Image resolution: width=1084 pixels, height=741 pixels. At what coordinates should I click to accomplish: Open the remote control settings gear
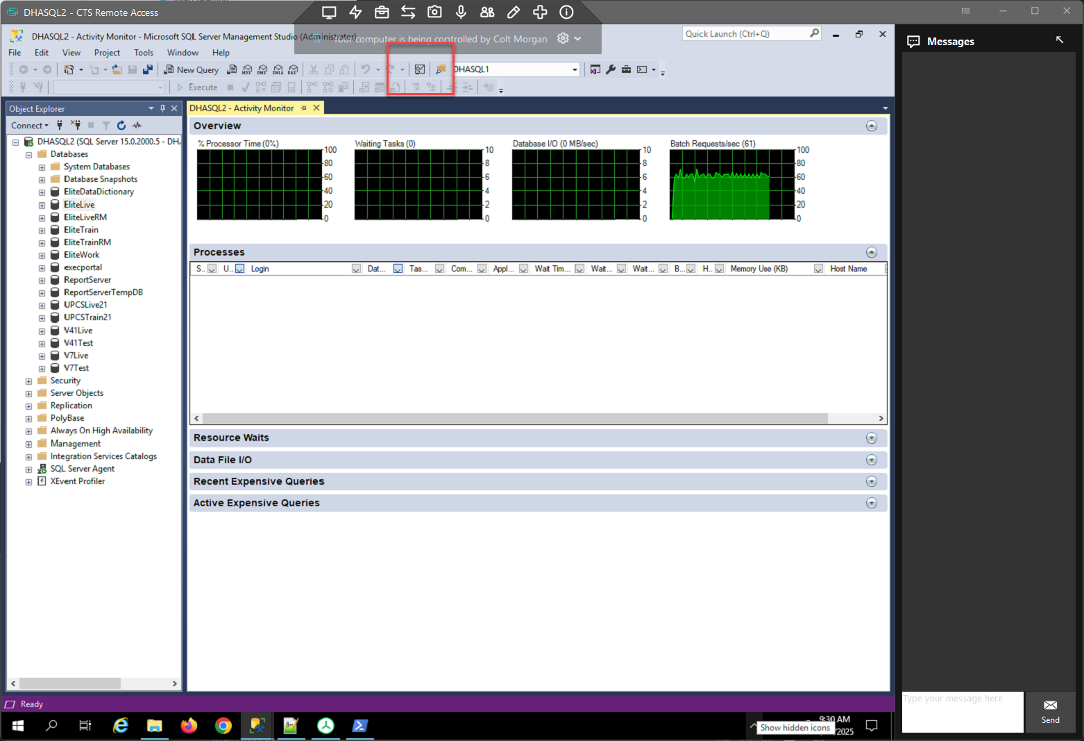pyautogui.click(x=564, y=38)
